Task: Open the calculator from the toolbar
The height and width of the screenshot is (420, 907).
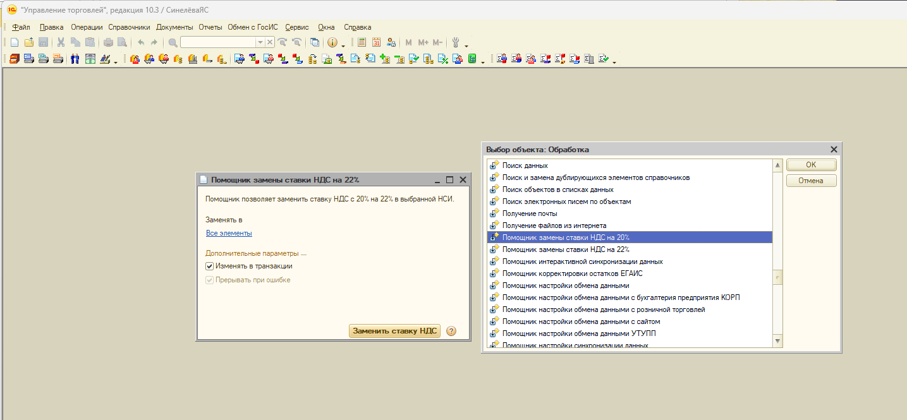Action: tap(362, 42)
